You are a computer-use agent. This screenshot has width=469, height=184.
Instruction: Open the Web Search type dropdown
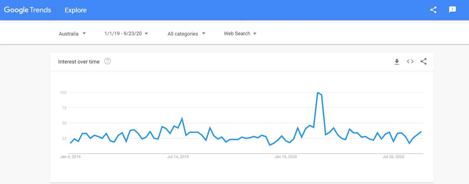240,33
